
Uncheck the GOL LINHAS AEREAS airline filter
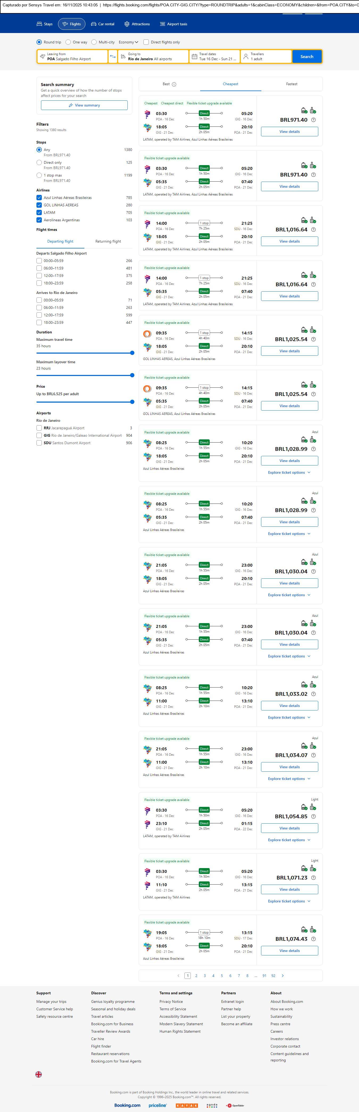click(x=39, y=205)
